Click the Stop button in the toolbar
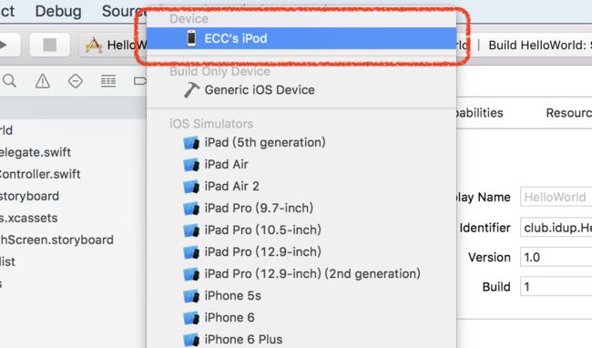Screen dimensions: 592x348 click(49, 45)
